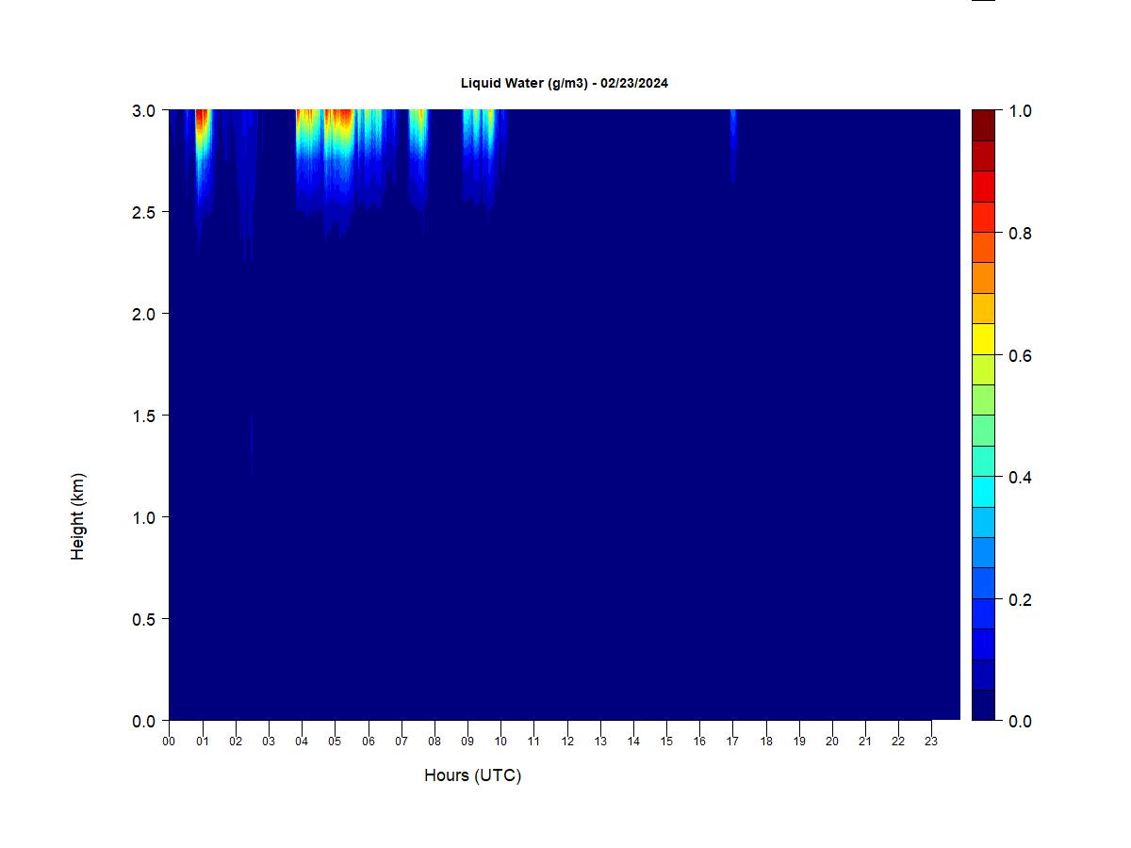The image size is (1131, 848).
Task: Click the '04' hour tick label
Action: [302, 742]
